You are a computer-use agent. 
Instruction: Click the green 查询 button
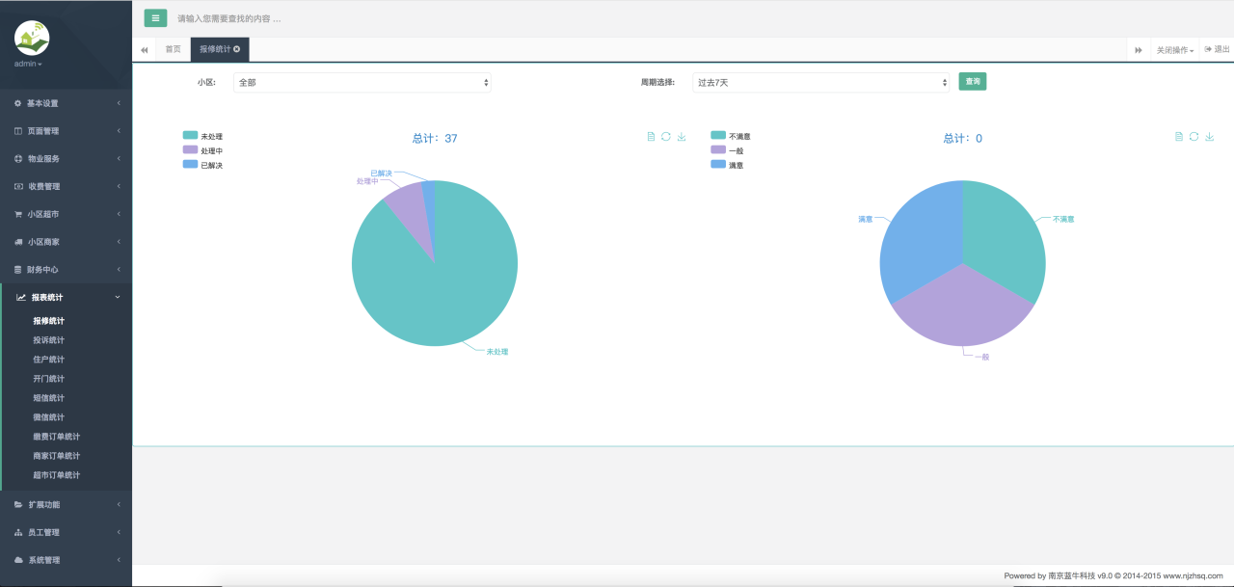coord(973,82)
